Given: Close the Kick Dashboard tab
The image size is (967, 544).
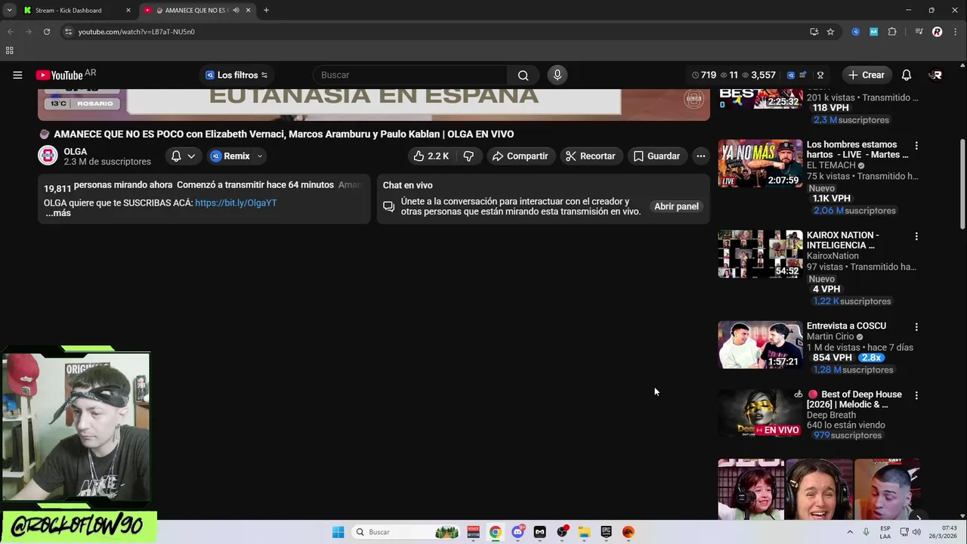Looking at the screenshot, I should point(128,10).
